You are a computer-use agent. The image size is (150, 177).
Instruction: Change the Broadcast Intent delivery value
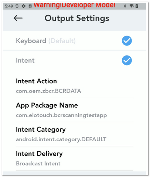click(x=38, y=163)
